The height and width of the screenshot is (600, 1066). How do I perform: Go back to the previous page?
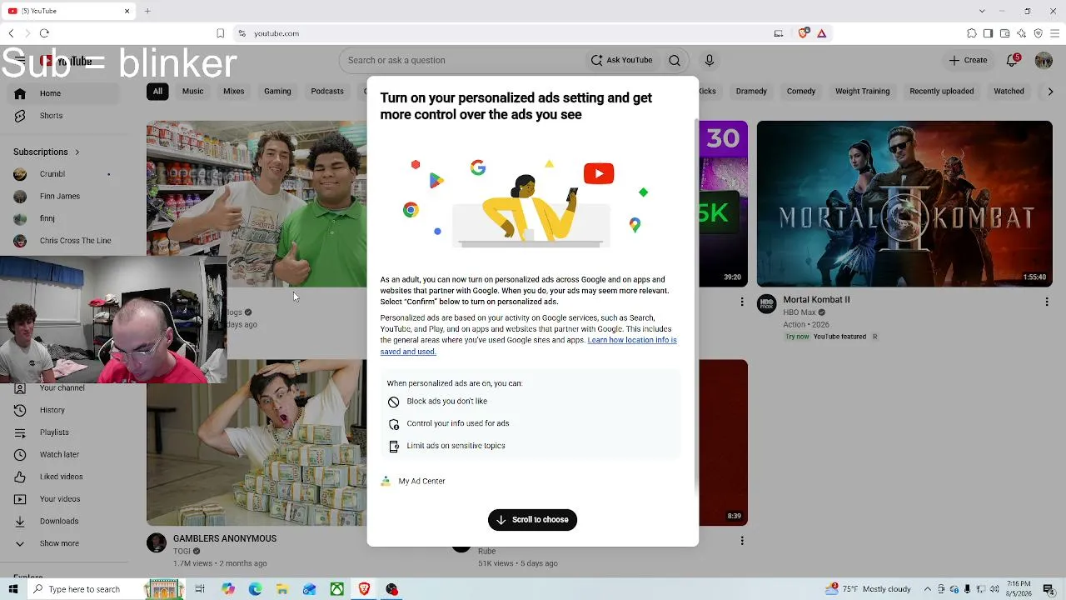tap(11, 33)
